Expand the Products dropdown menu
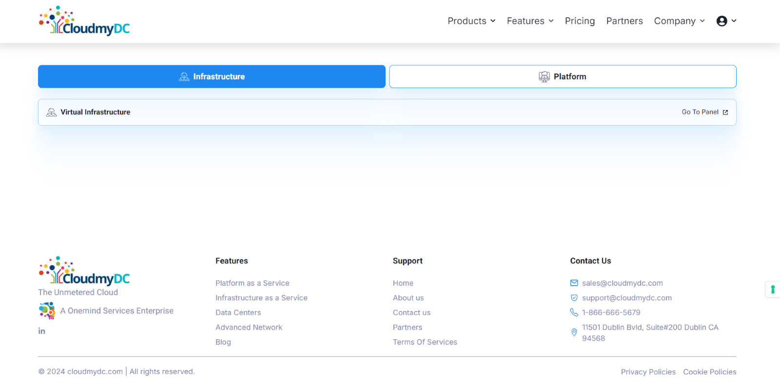Viewport: 780px width, 386px height. click(471, 21)
